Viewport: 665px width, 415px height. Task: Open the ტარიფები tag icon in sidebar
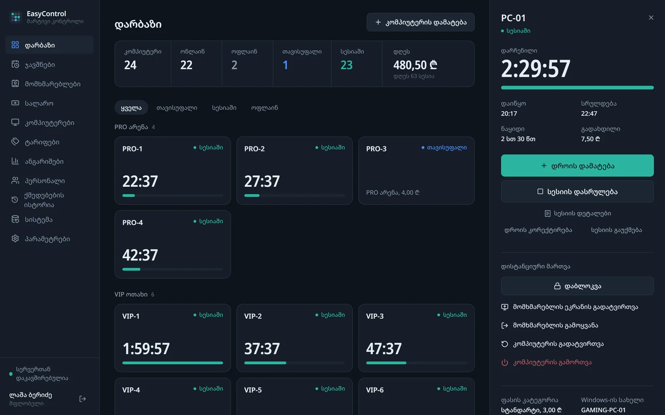(x=15, y=142)
